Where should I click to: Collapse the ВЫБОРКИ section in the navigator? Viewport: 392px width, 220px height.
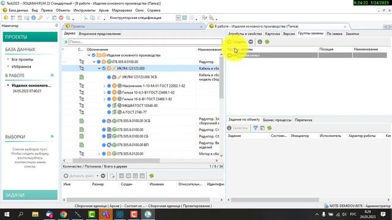pos(52,136)
